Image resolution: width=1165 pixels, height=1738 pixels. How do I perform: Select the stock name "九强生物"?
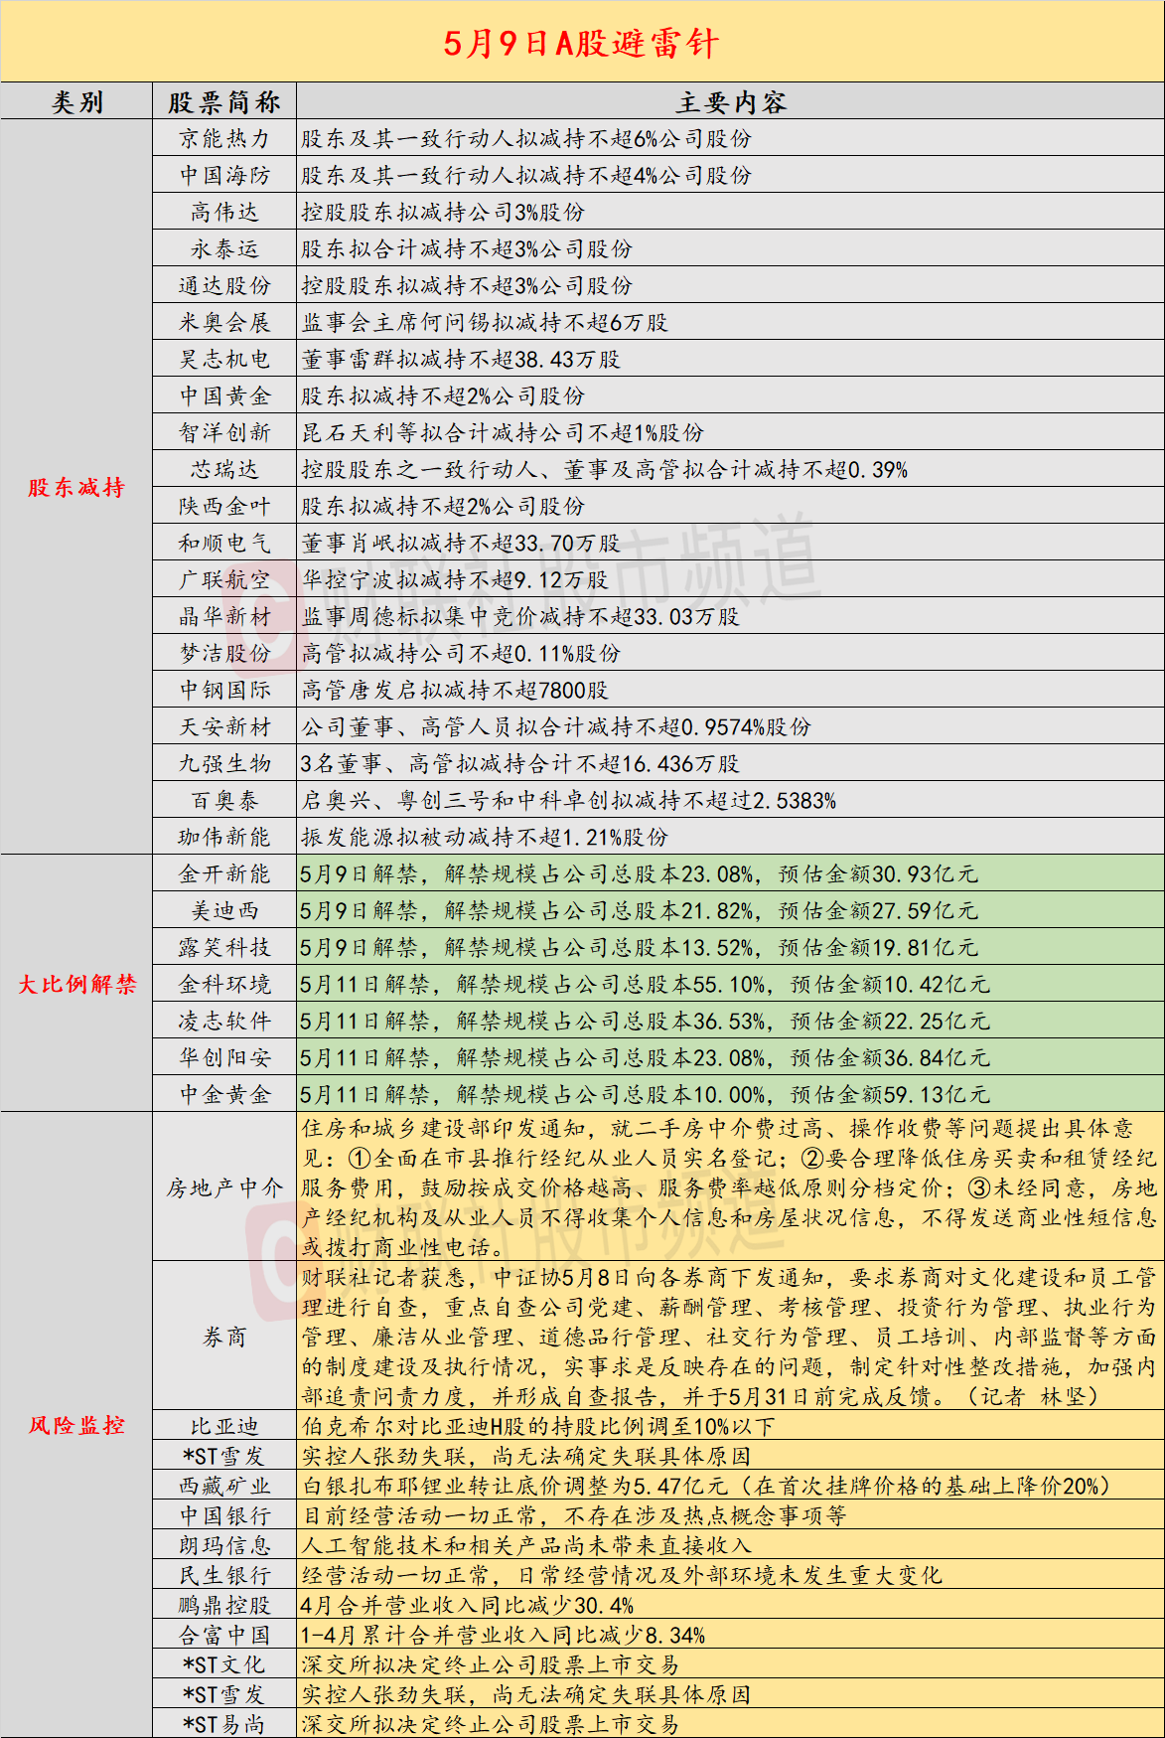[x=224, y=763]
